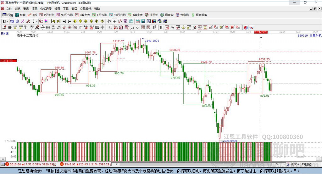
Task: Open the 资讯 menu
Action: (x=26, y=8)
